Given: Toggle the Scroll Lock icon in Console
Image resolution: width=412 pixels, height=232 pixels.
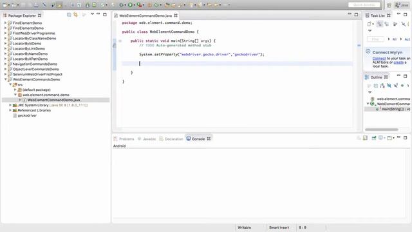Looking at the screenshot, I should point(365,138).
